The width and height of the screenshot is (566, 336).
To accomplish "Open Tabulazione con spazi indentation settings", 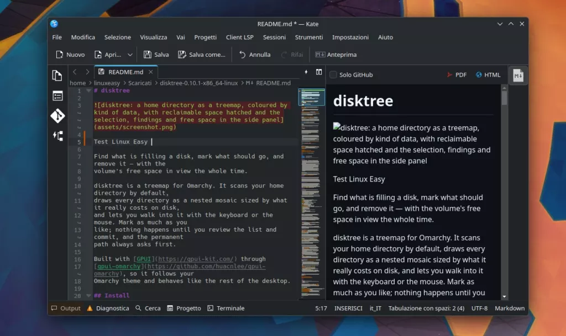I will coord(426,308).
